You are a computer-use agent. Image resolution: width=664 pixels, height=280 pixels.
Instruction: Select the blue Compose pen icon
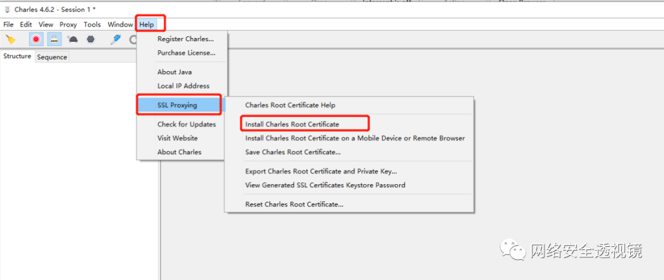click(x=115, y=39)
